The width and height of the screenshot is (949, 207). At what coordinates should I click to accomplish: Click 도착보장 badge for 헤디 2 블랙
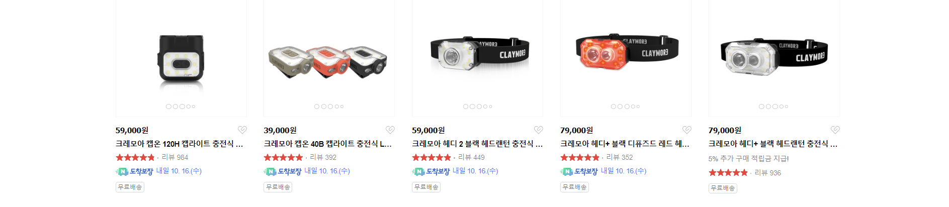pos(431,171)
